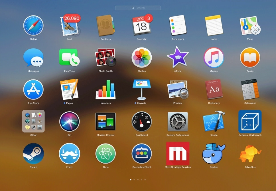
Task: Open Schema_Workbench
Action: (x=250, y=122)
